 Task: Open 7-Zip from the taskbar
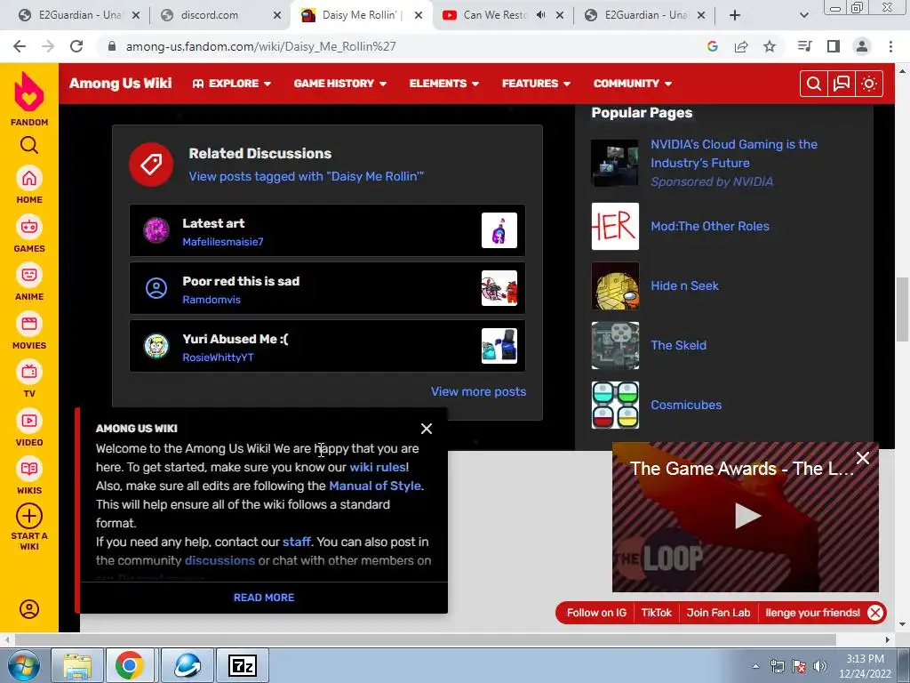point(243,665)
